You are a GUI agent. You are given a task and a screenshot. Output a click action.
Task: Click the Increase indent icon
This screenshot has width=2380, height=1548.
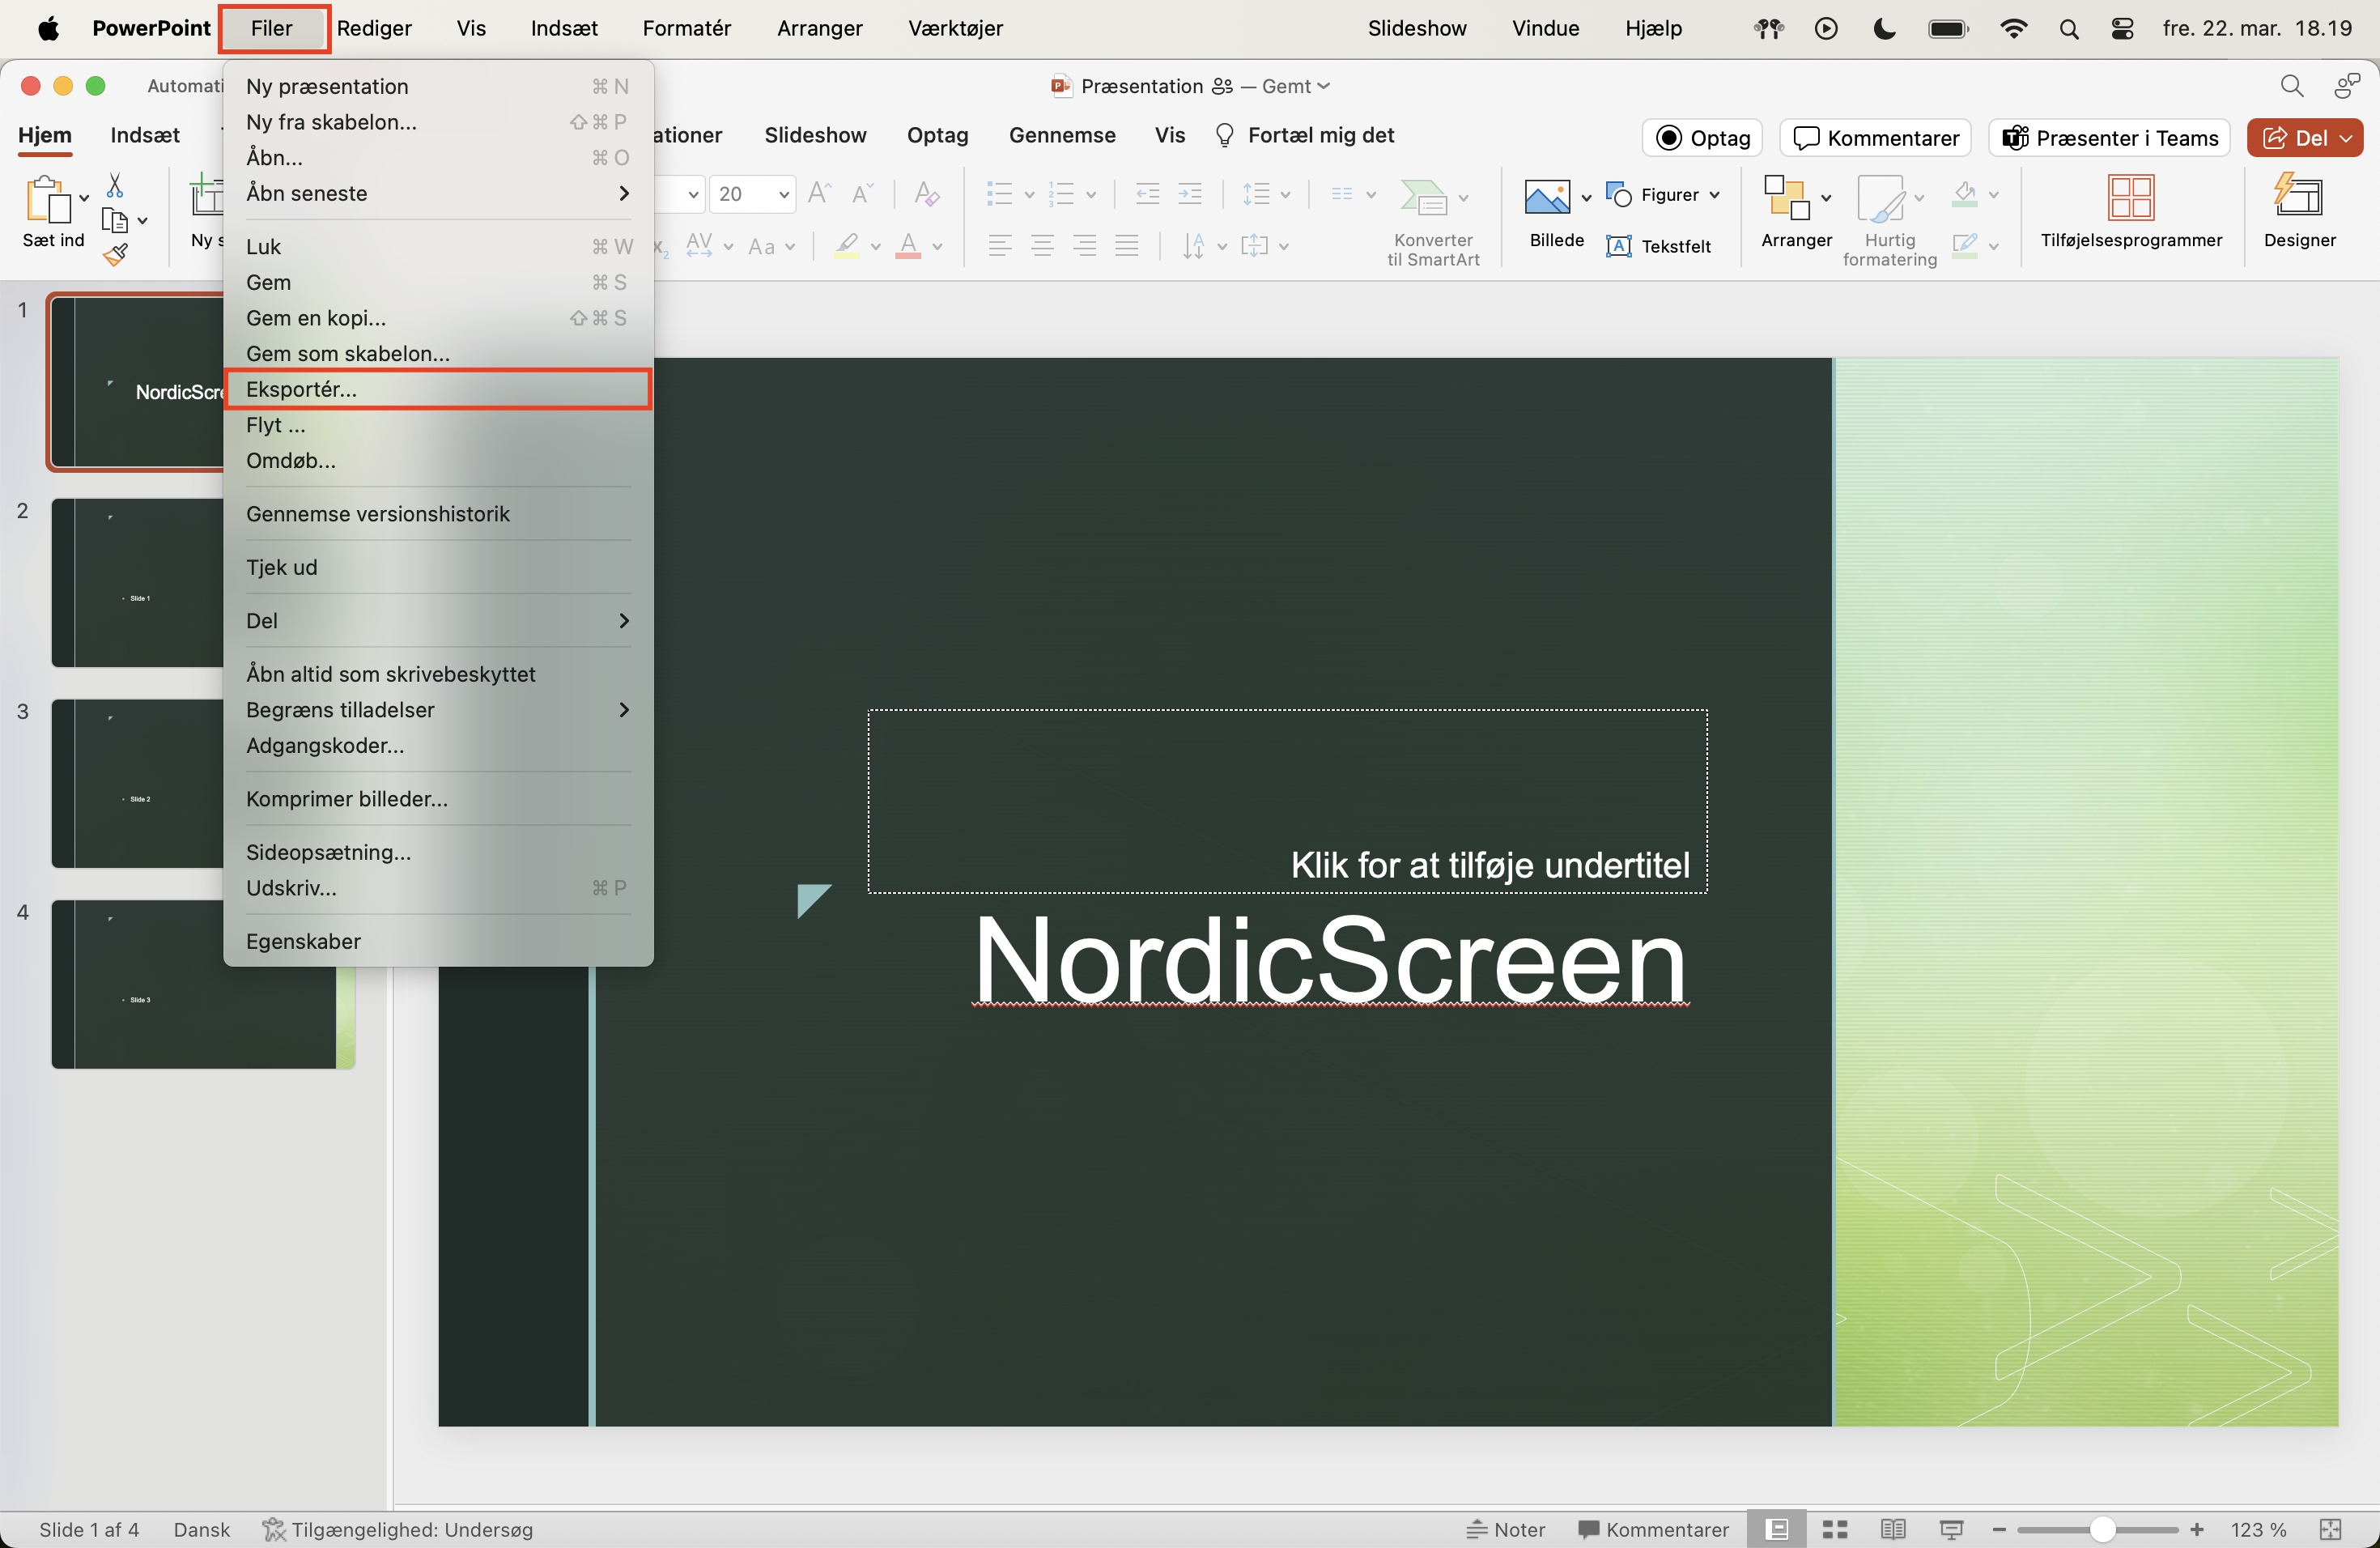1190,193
